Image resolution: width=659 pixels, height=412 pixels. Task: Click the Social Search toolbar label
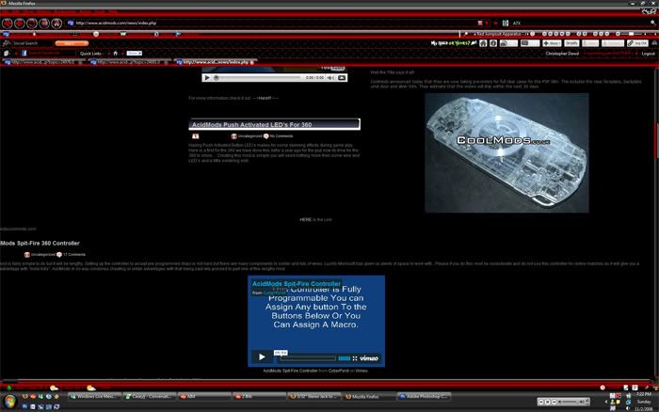coord(25,43)
